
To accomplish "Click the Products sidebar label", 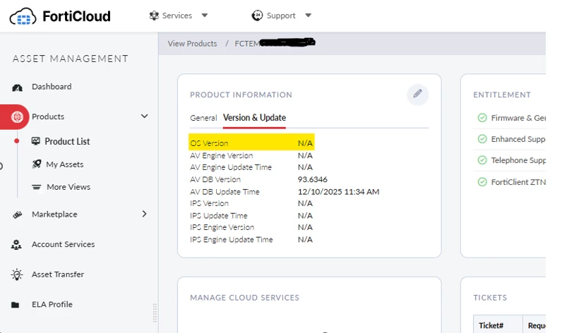I will click(x=48, y=116).
